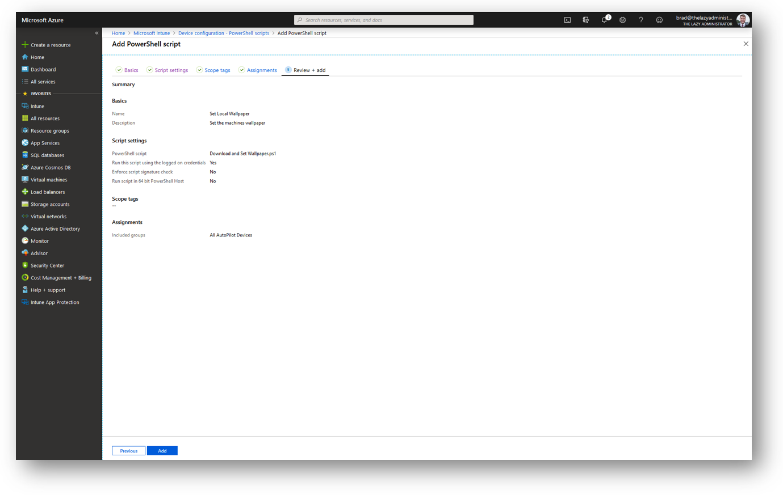Close the Add PowerShell script blade

click(x=746, y=44)
